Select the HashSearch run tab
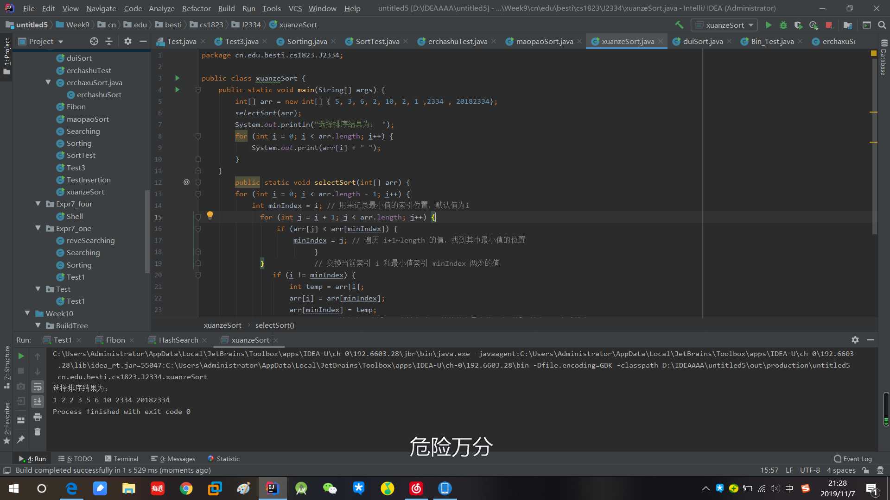The width and height of the screenshot is (890, 500). point(178,340)
